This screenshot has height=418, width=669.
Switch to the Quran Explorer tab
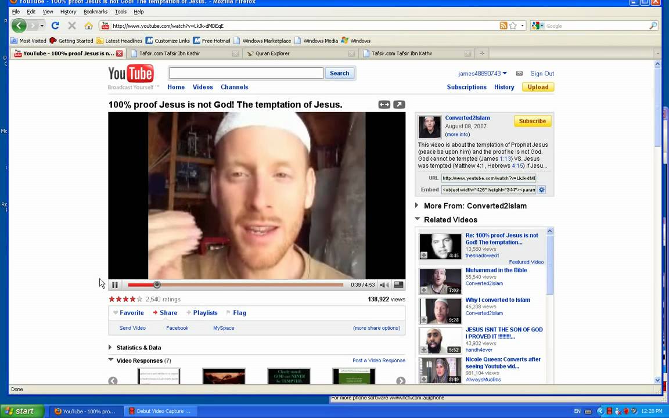coord(300,53)
